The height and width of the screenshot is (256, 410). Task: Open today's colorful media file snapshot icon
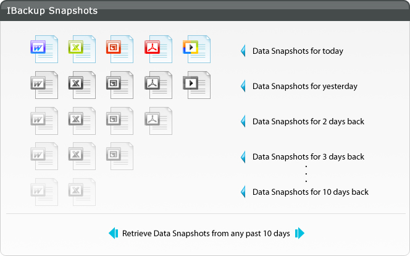click(x=196, y=49)
